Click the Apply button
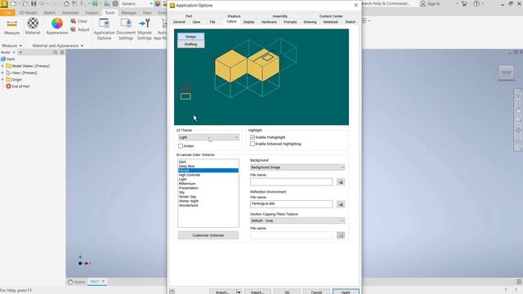Screen dimensions: 523x294 (x=346, y=292)
